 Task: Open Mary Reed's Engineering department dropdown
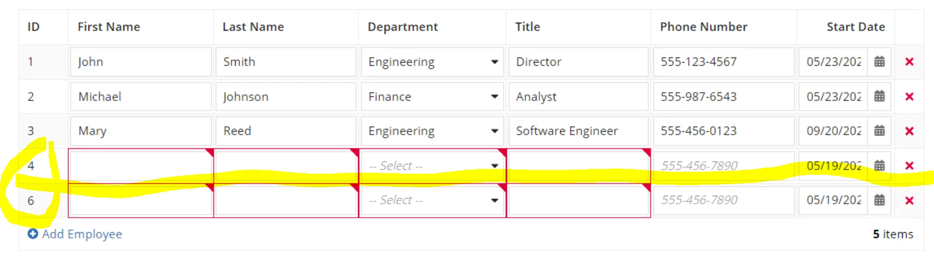[x=432, y=131]
